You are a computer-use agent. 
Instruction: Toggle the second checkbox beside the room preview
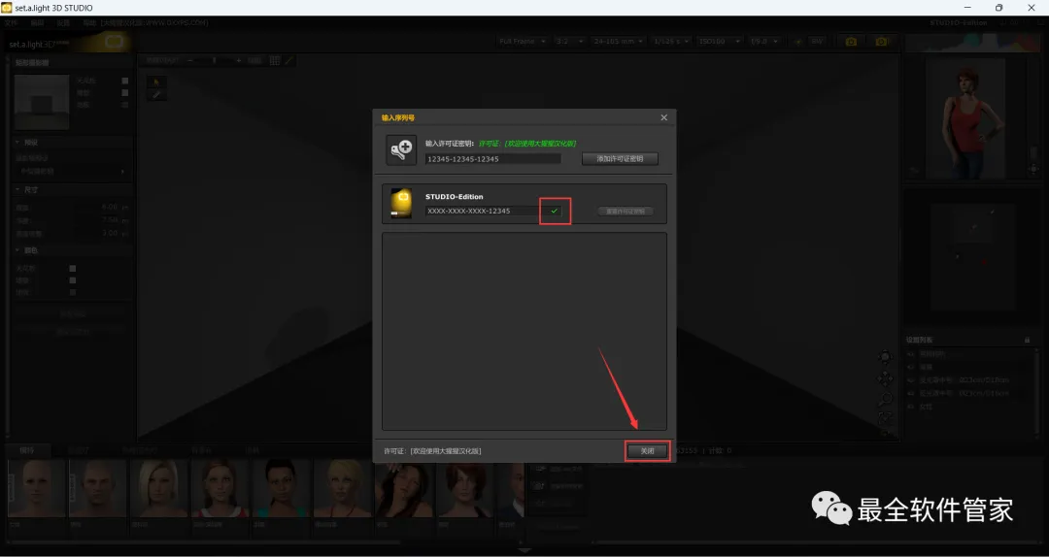pyautogui.click(x=125, y=93)
